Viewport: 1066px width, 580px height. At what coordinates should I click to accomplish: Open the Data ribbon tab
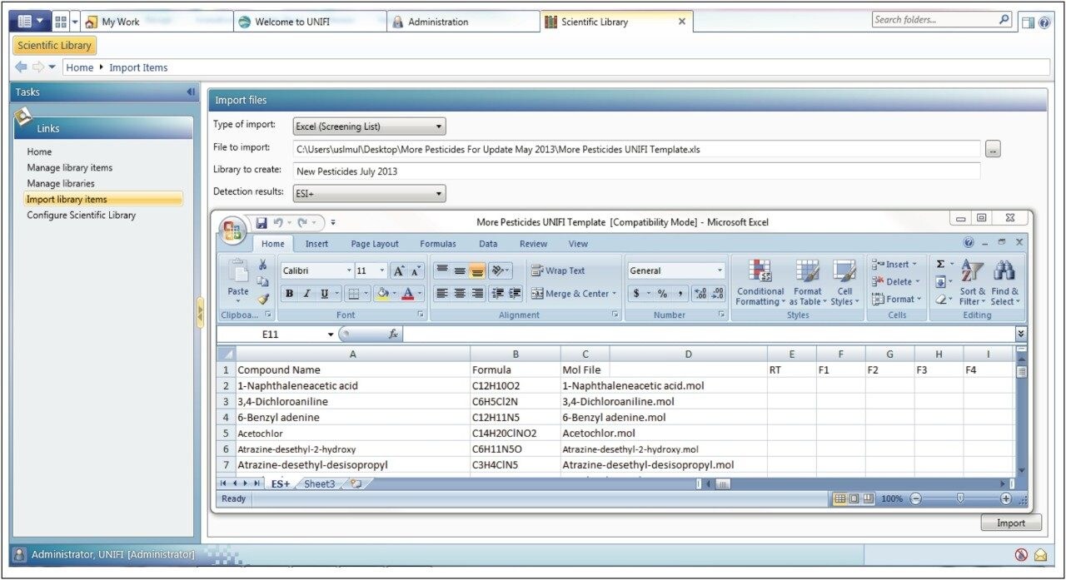[488, 244]
